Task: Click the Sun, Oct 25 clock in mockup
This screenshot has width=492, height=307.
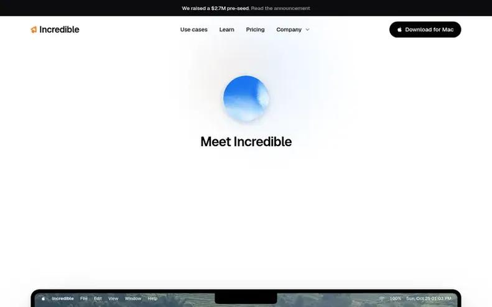Action: (x=429, y=298)
